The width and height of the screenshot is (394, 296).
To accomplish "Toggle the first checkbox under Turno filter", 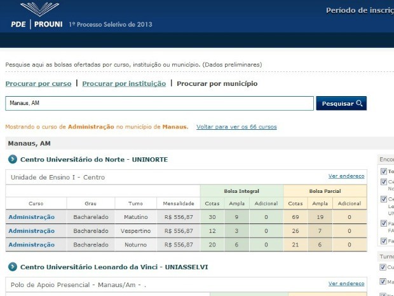I will click(x=383, y=267).
